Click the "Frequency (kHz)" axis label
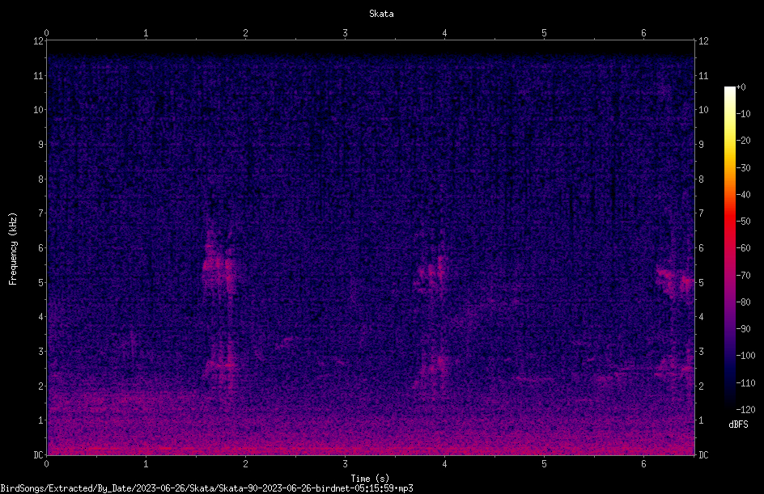764x494 pixels. (13, 249)
